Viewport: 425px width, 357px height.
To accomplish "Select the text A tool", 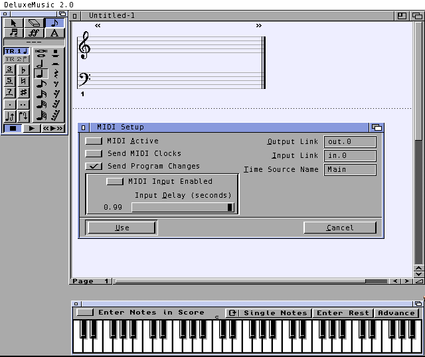I will pyautogui.click(x=54, y=33).
